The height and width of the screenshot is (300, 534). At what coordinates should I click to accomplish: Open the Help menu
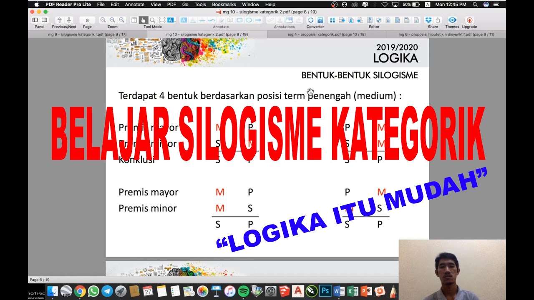tap(270, 4)
